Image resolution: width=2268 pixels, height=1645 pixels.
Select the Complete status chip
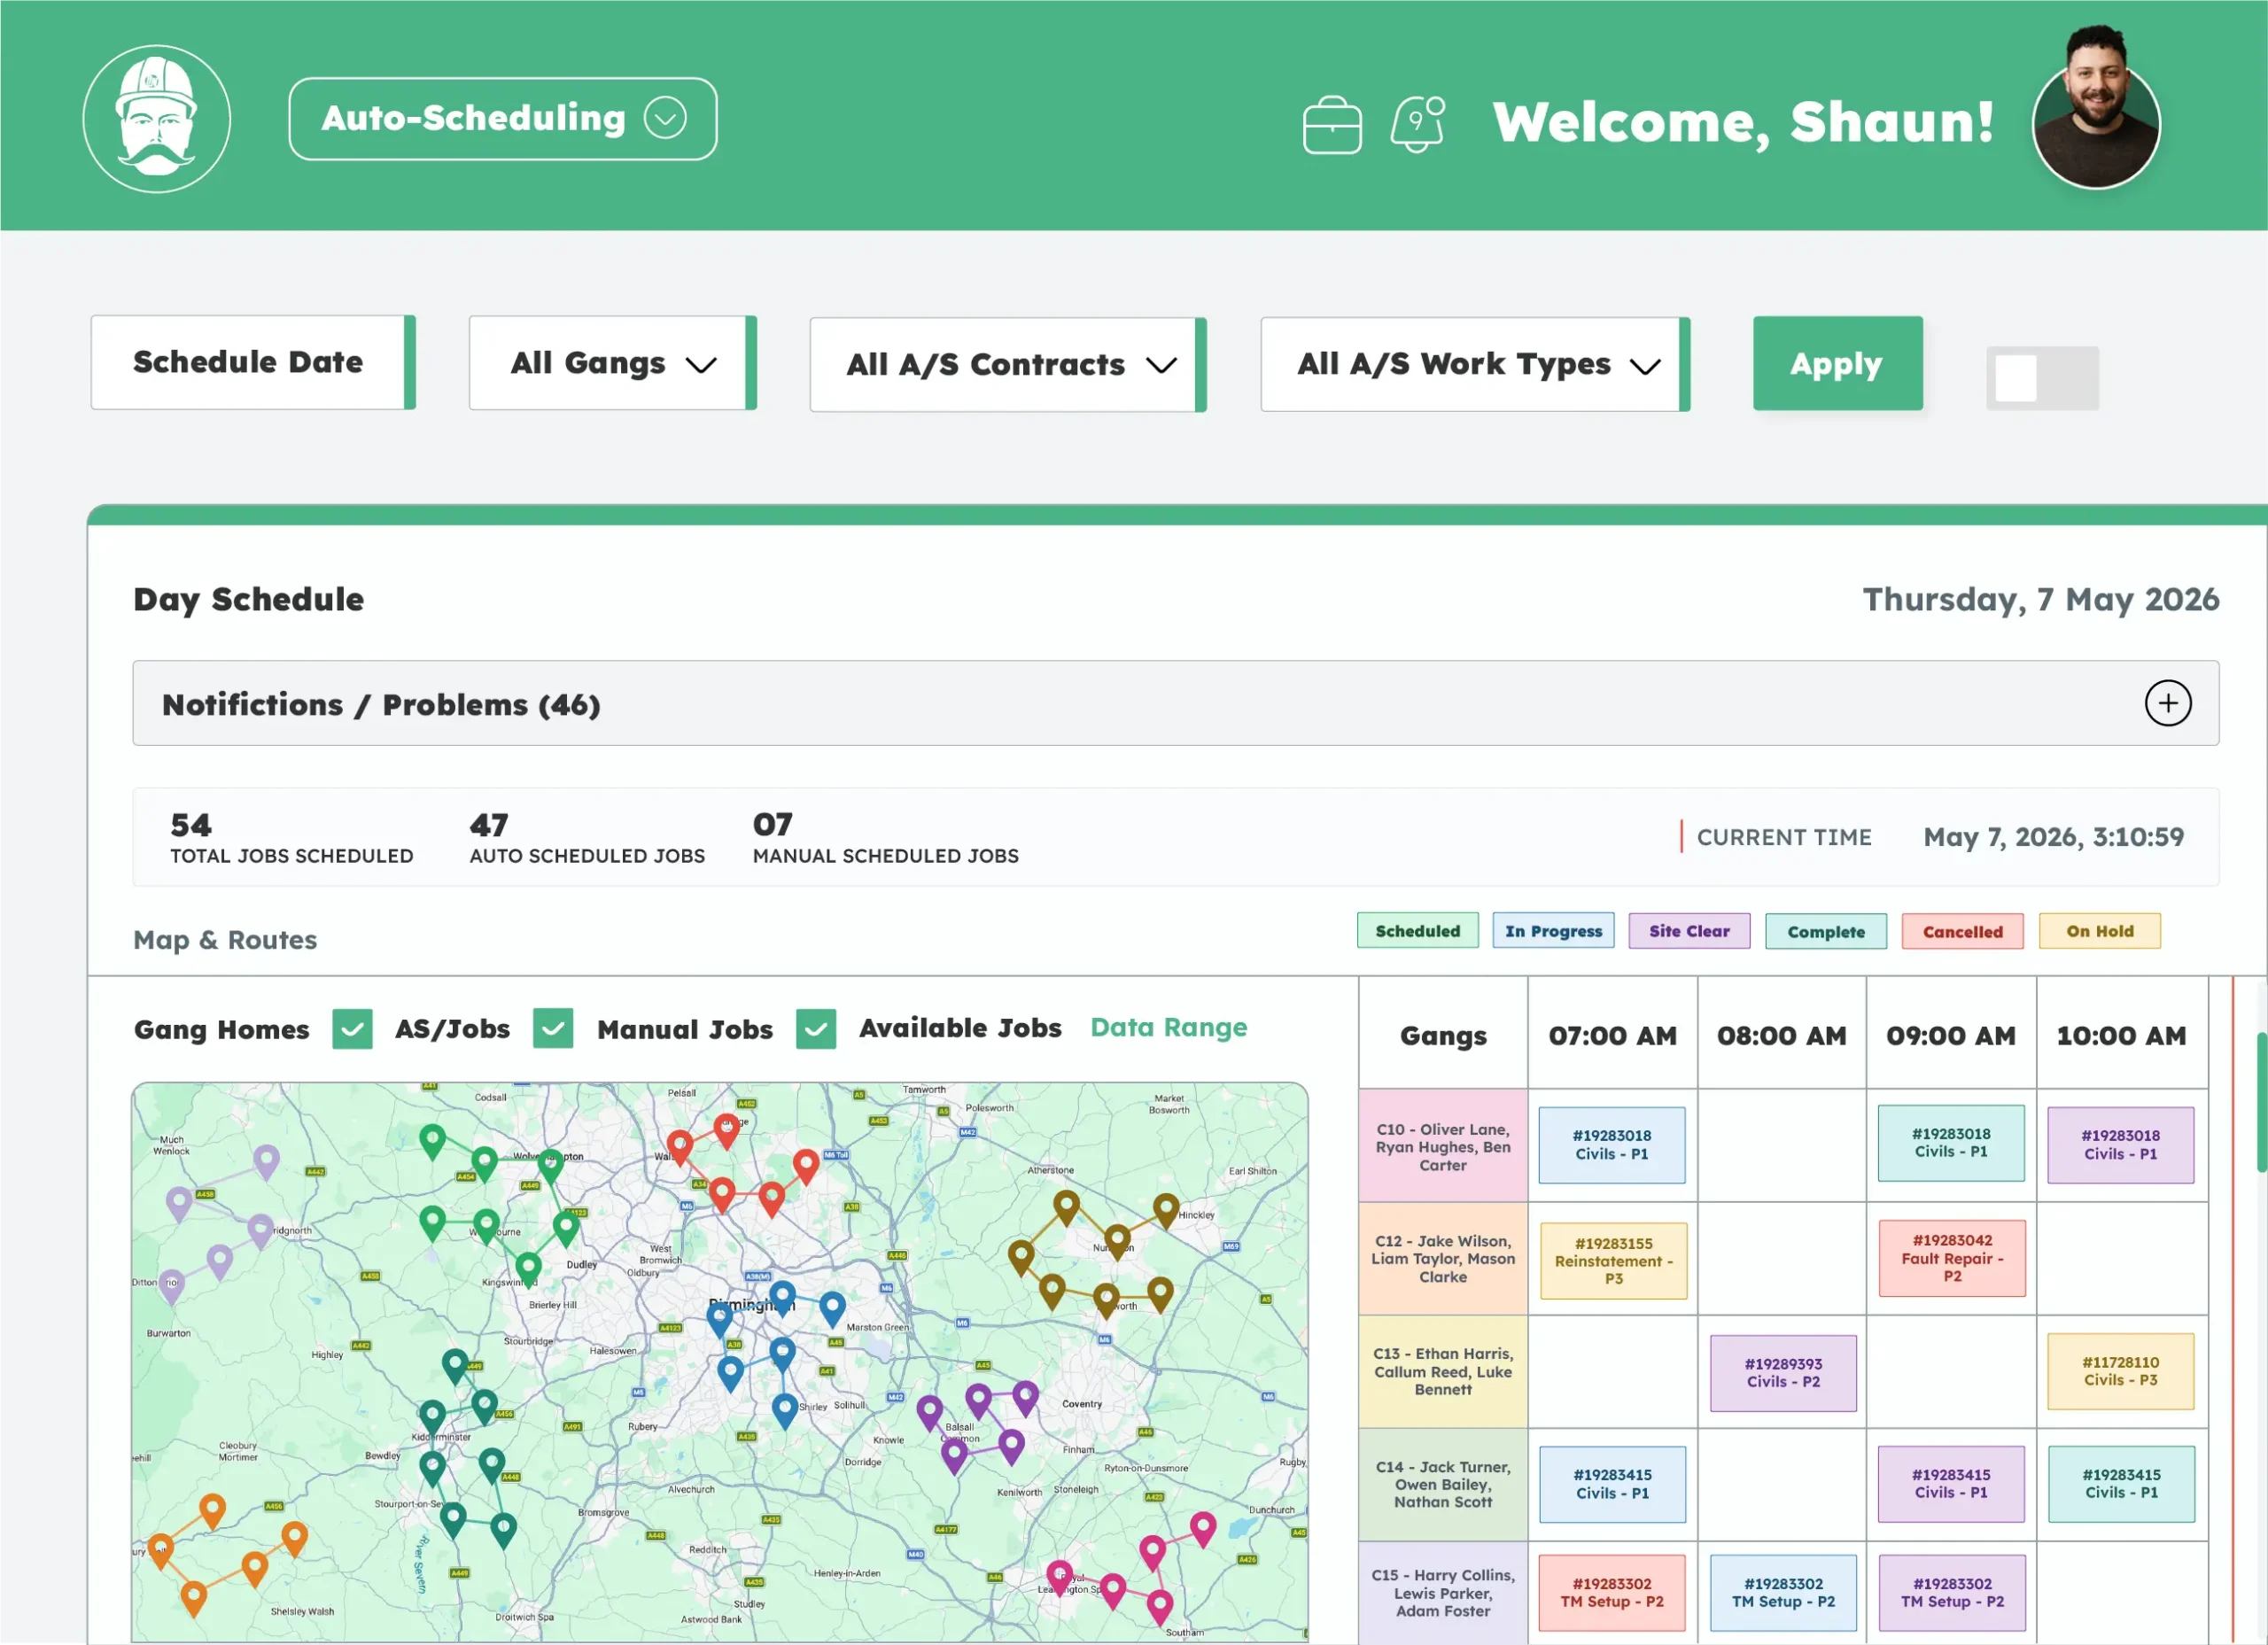1826,931
